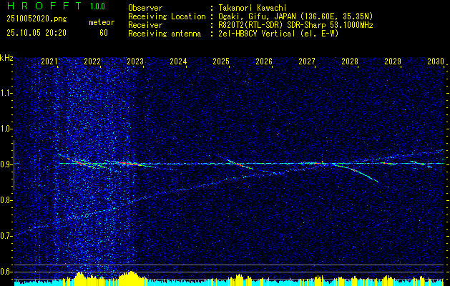Click the 2025 time axis marker

tap(221, 61)
